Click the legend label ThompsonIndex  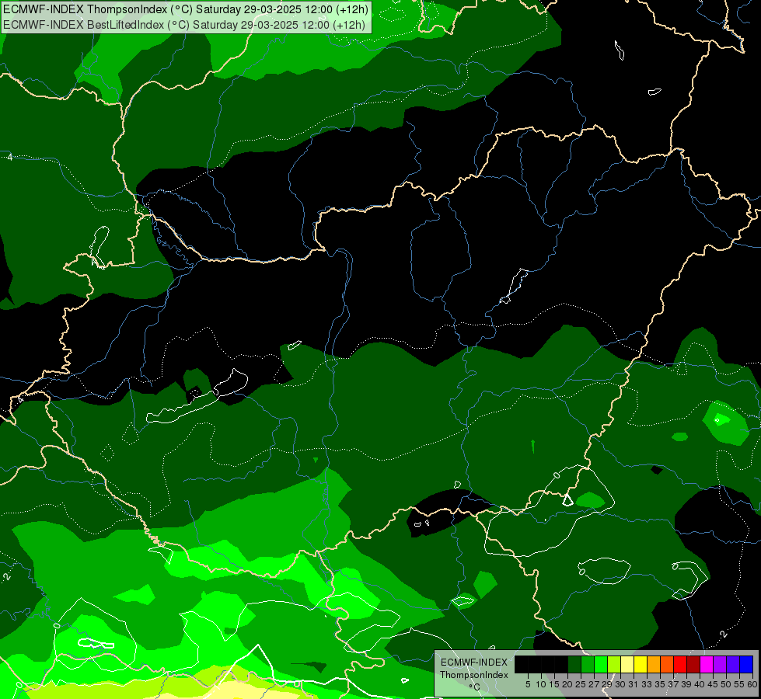474,675
